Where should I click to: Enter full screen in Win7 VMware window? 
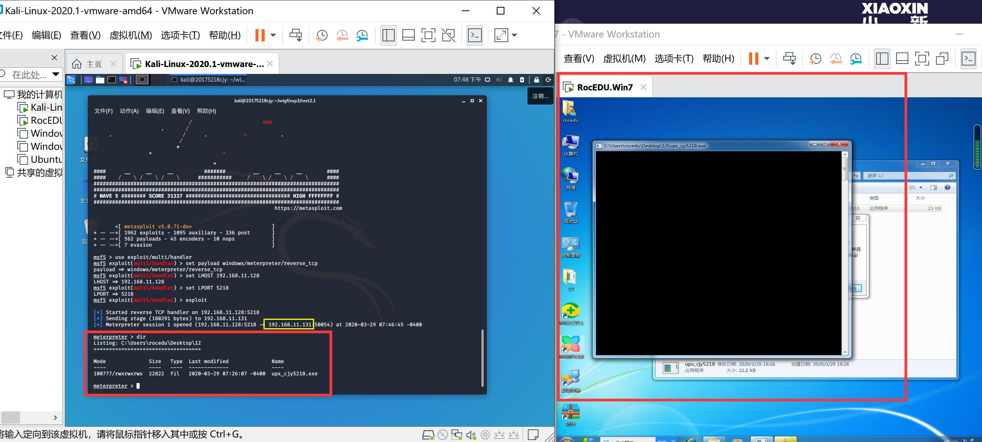pyautogui.click(x=922, y=59)
